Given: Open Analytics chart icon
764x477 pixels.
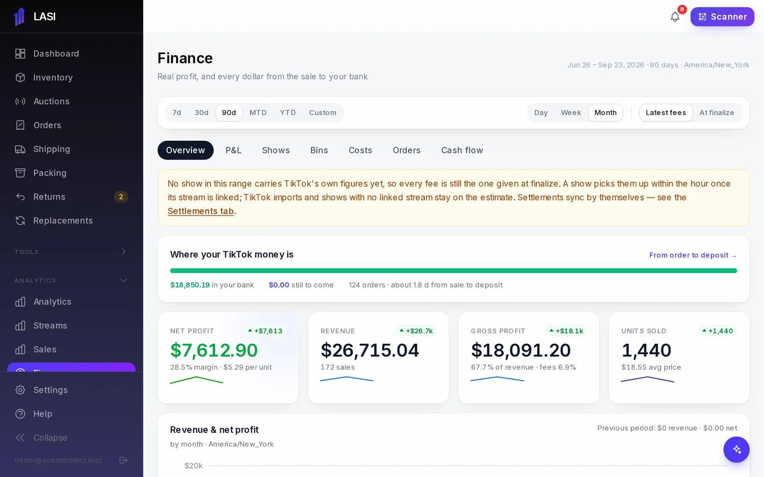Looking at the screenshot, I should [20, 302].
